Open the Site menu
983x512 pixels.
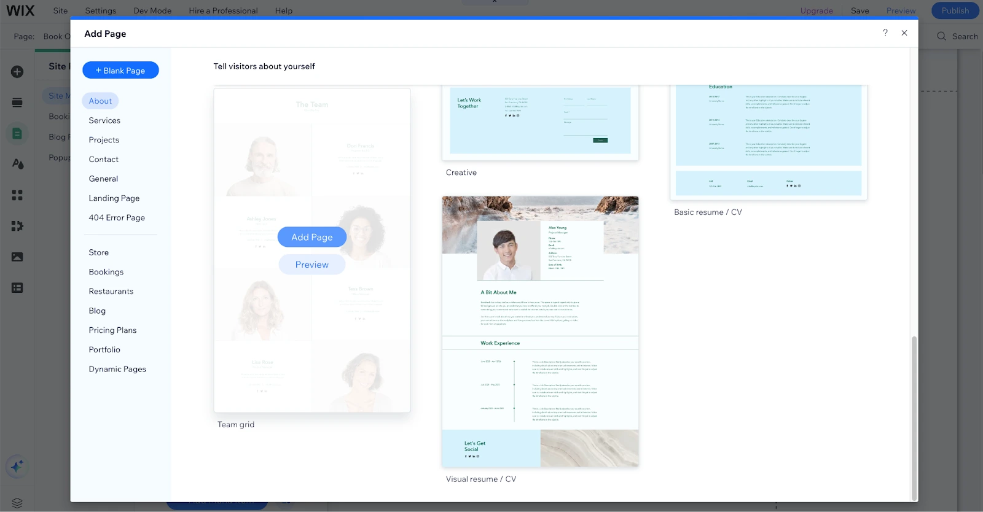(x=60, y=10)
